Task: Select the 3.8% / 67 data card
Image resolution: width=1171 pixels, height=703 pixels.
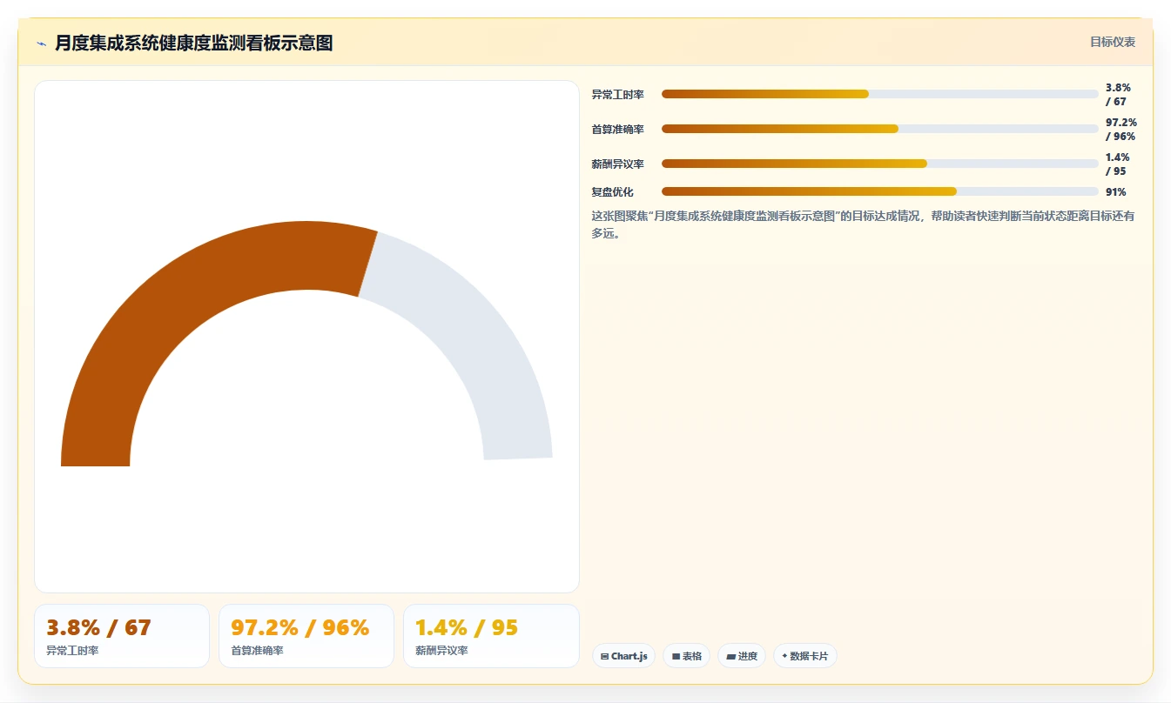Action: click(x=122, y=636)
